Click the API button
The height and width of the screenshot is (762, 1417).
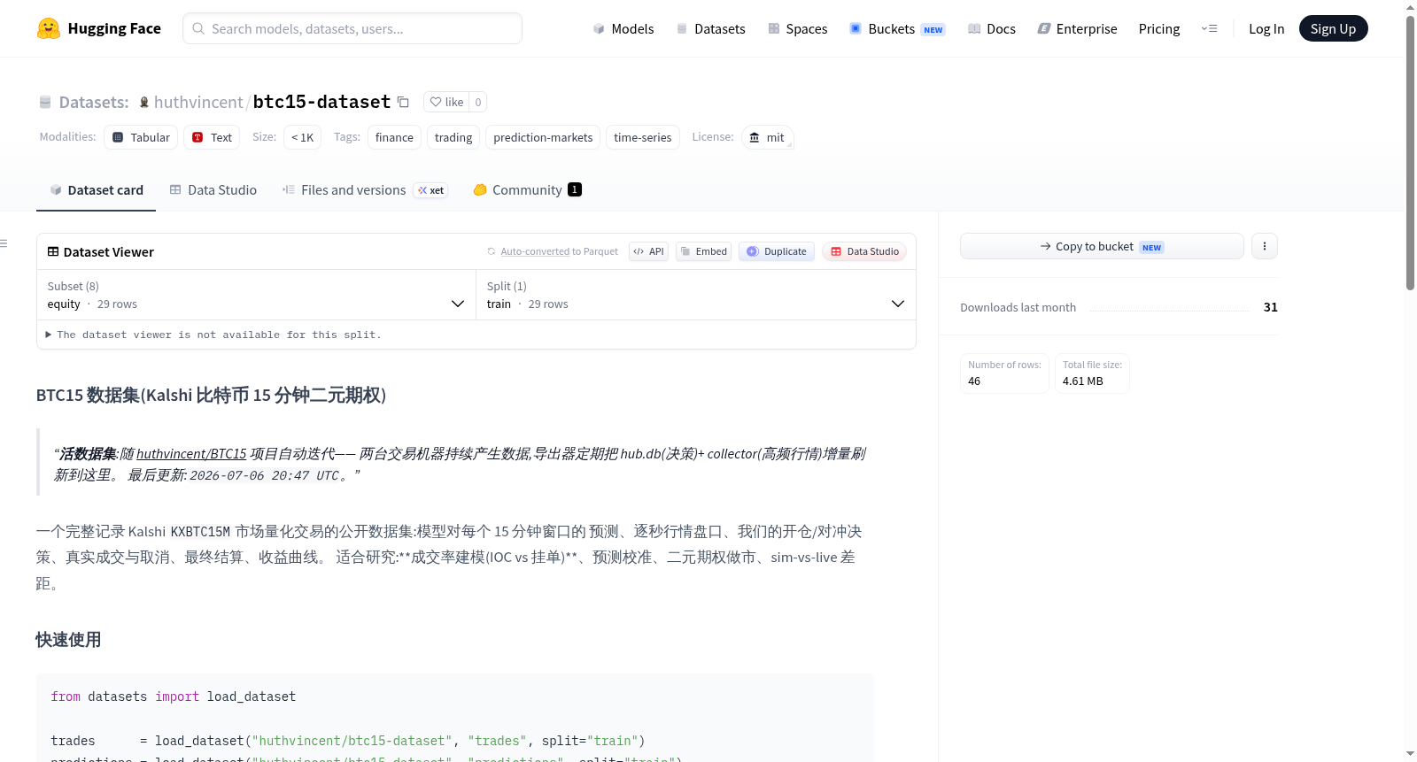648,251
